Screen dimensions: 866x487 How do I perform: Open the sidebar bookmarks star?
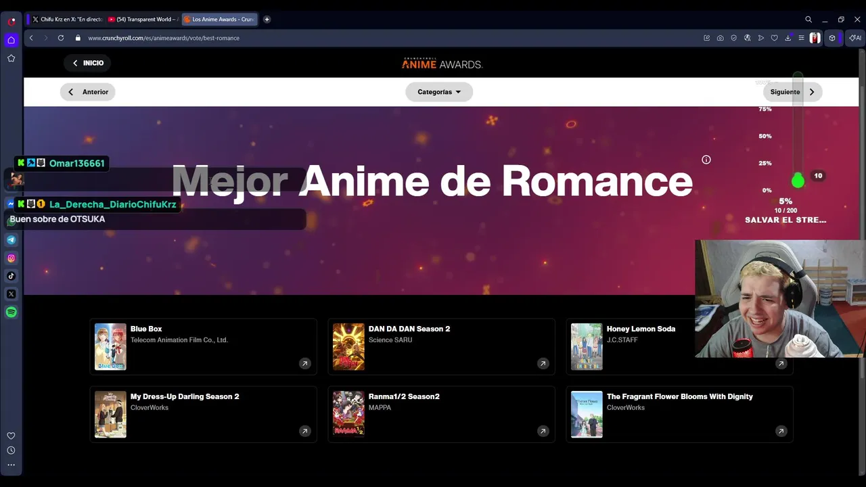point(12,58)
